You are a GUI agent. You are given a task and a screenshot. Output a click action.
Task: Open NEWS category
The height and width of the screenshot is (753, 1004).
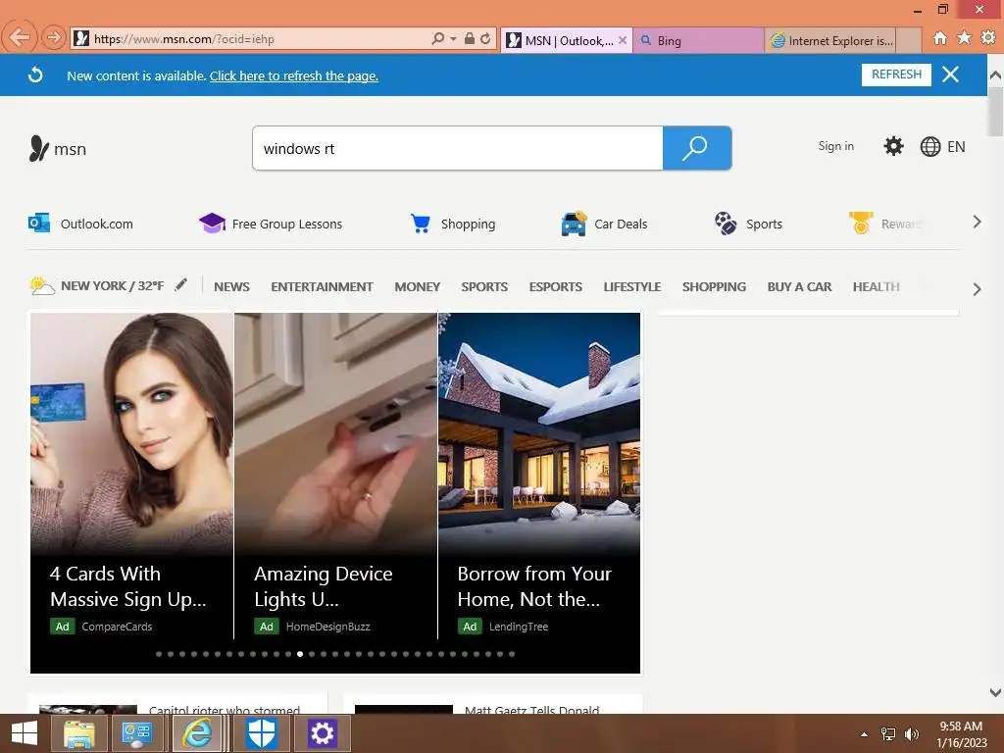pyautogui.click(x=231, y=287)
